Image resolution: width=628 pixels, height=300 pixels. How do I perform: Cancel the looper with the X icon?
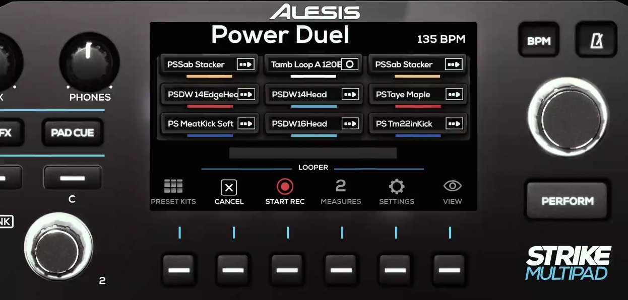point(229,188)
